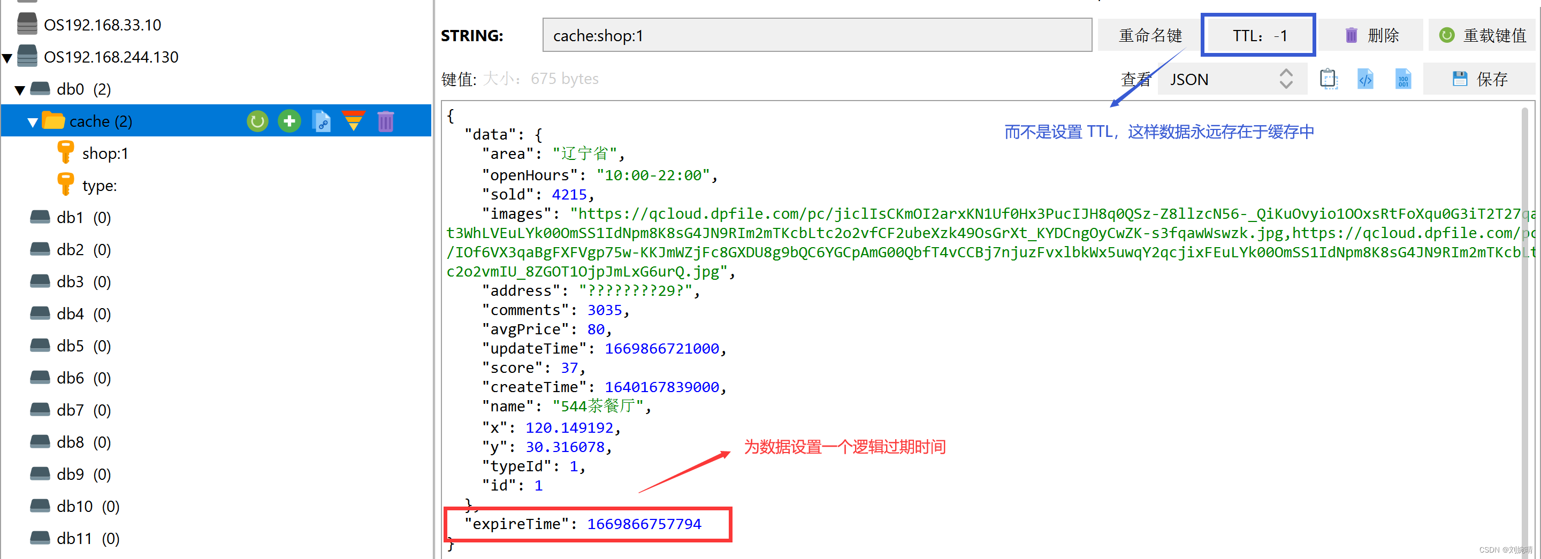Click the "score" value 37
1541x559 pixels.
click(x=569, y=367)
